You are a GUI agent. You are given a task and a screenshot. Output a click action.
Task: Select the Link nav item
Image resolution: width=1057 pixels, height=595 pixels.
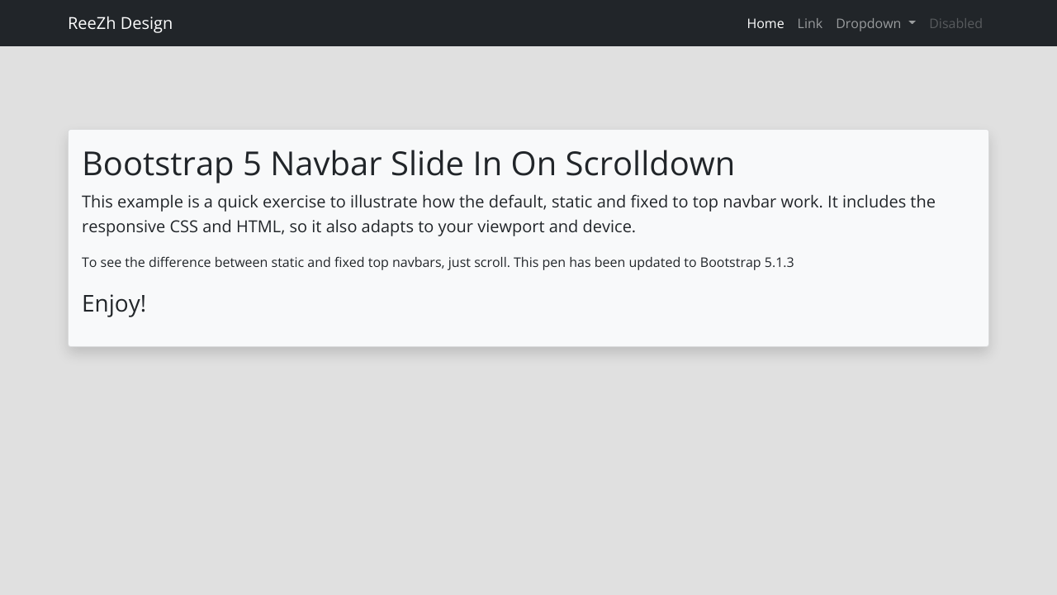point(810,23)
